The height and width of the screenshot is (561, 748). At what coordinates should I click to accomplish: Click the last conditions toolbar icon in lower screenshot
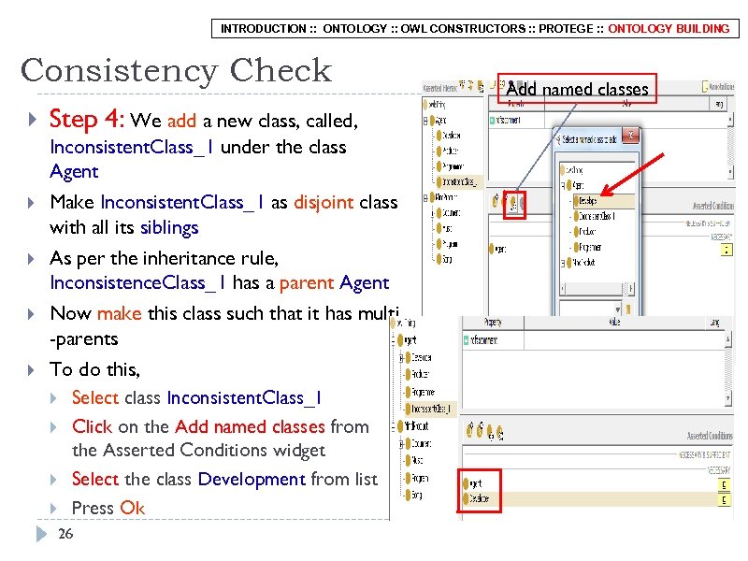499,432
